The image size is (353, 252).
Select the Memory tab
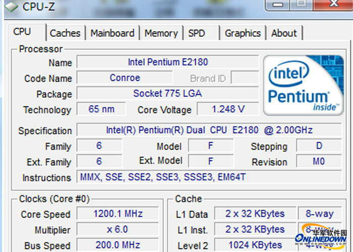coord(161,33)
